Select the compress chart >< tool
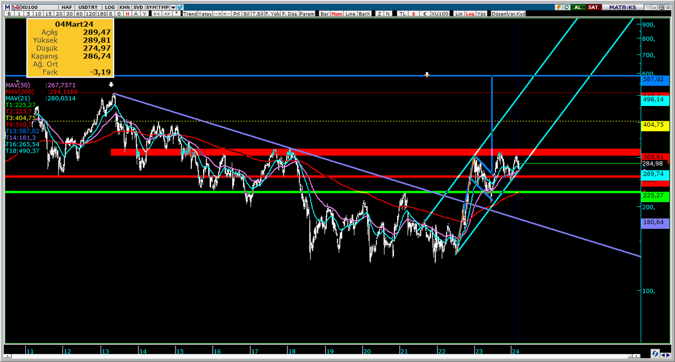 click(x=157, y=13)
